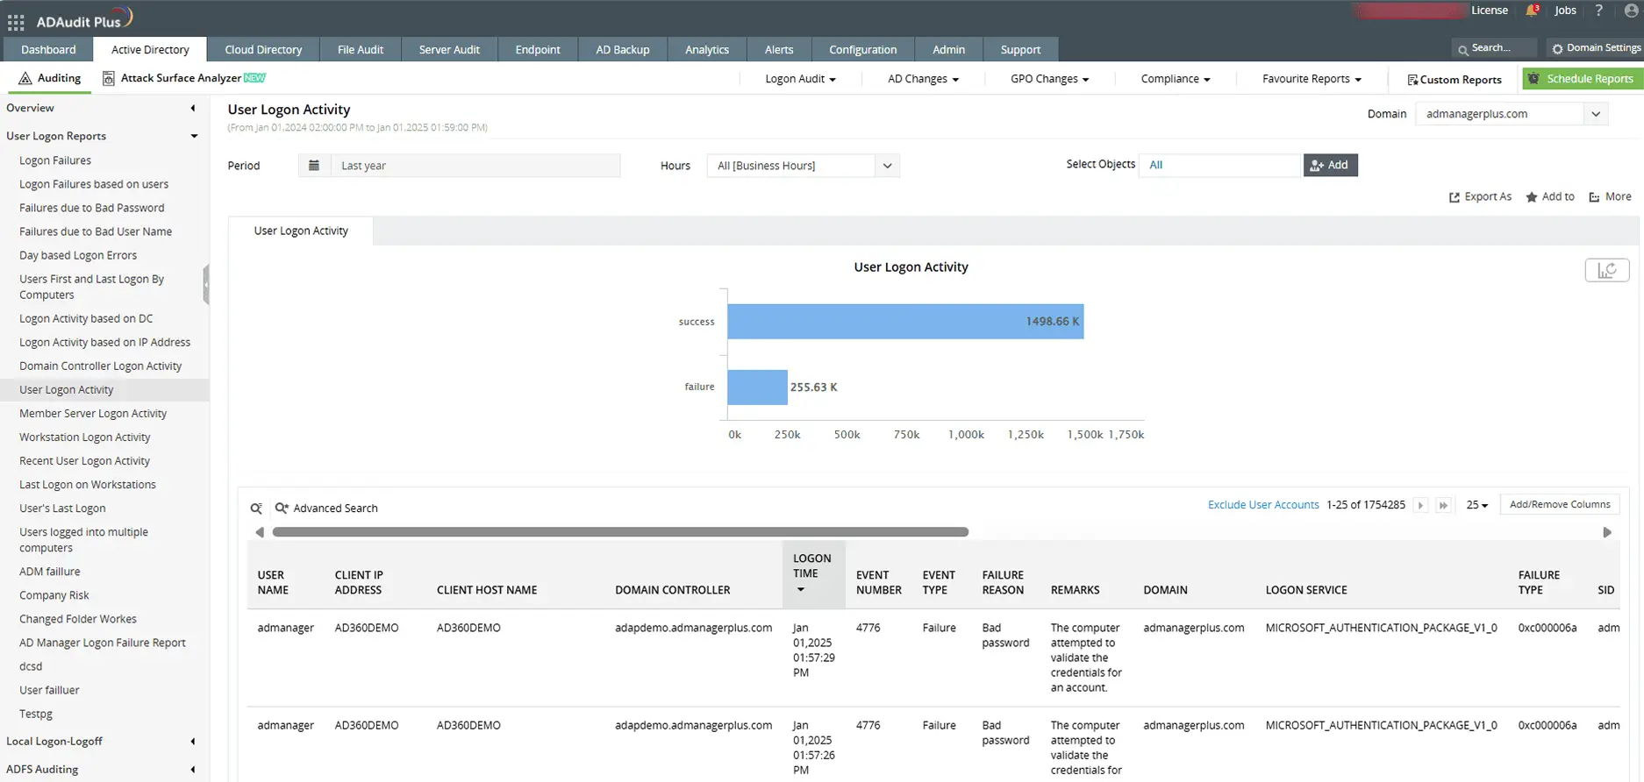Open Configuration tab
This screenshot has height=782, width=1644.
(x=863, y=49)
